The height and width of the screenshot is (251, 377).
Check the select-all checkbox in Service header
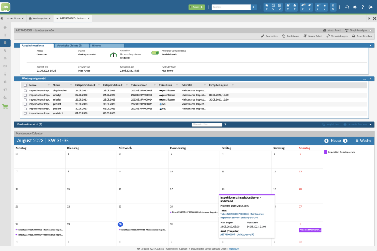[x=25, y=85]
